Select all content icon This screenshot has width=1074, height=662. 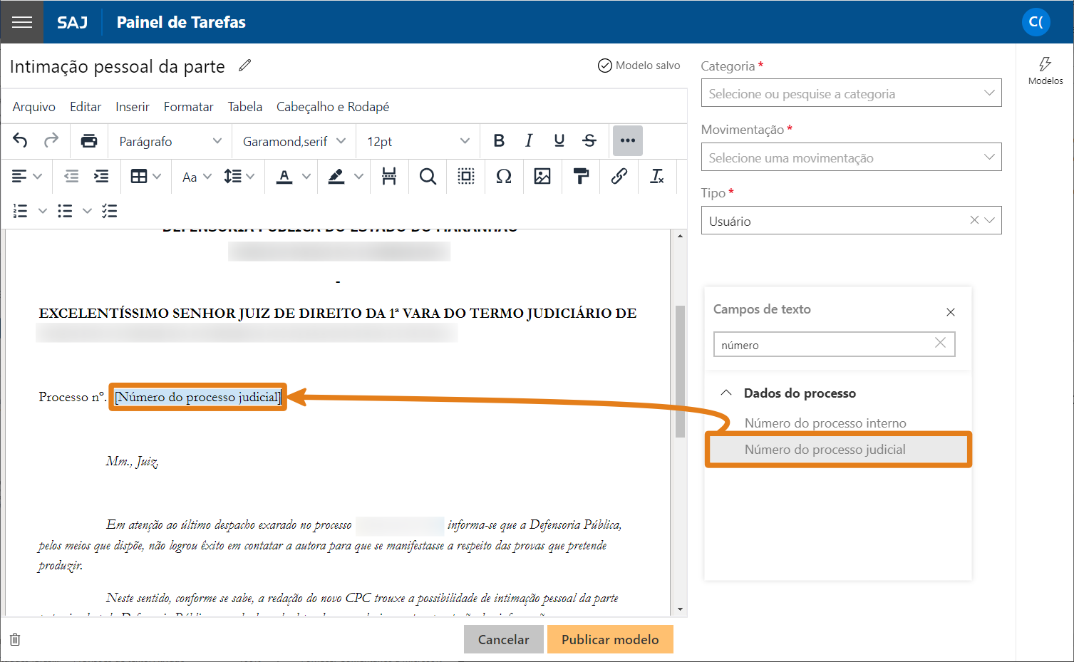pos(466,176)
